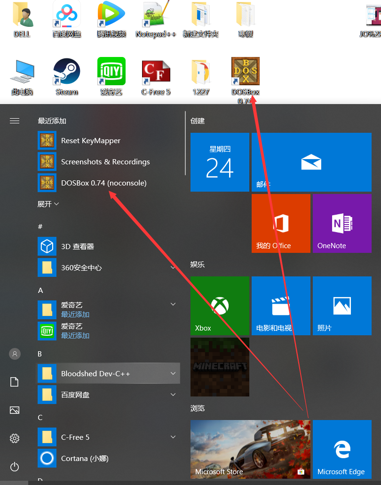Open the 邮件 mail tile
This screenshot has width=381, height=485.
(x=311, y=162)
